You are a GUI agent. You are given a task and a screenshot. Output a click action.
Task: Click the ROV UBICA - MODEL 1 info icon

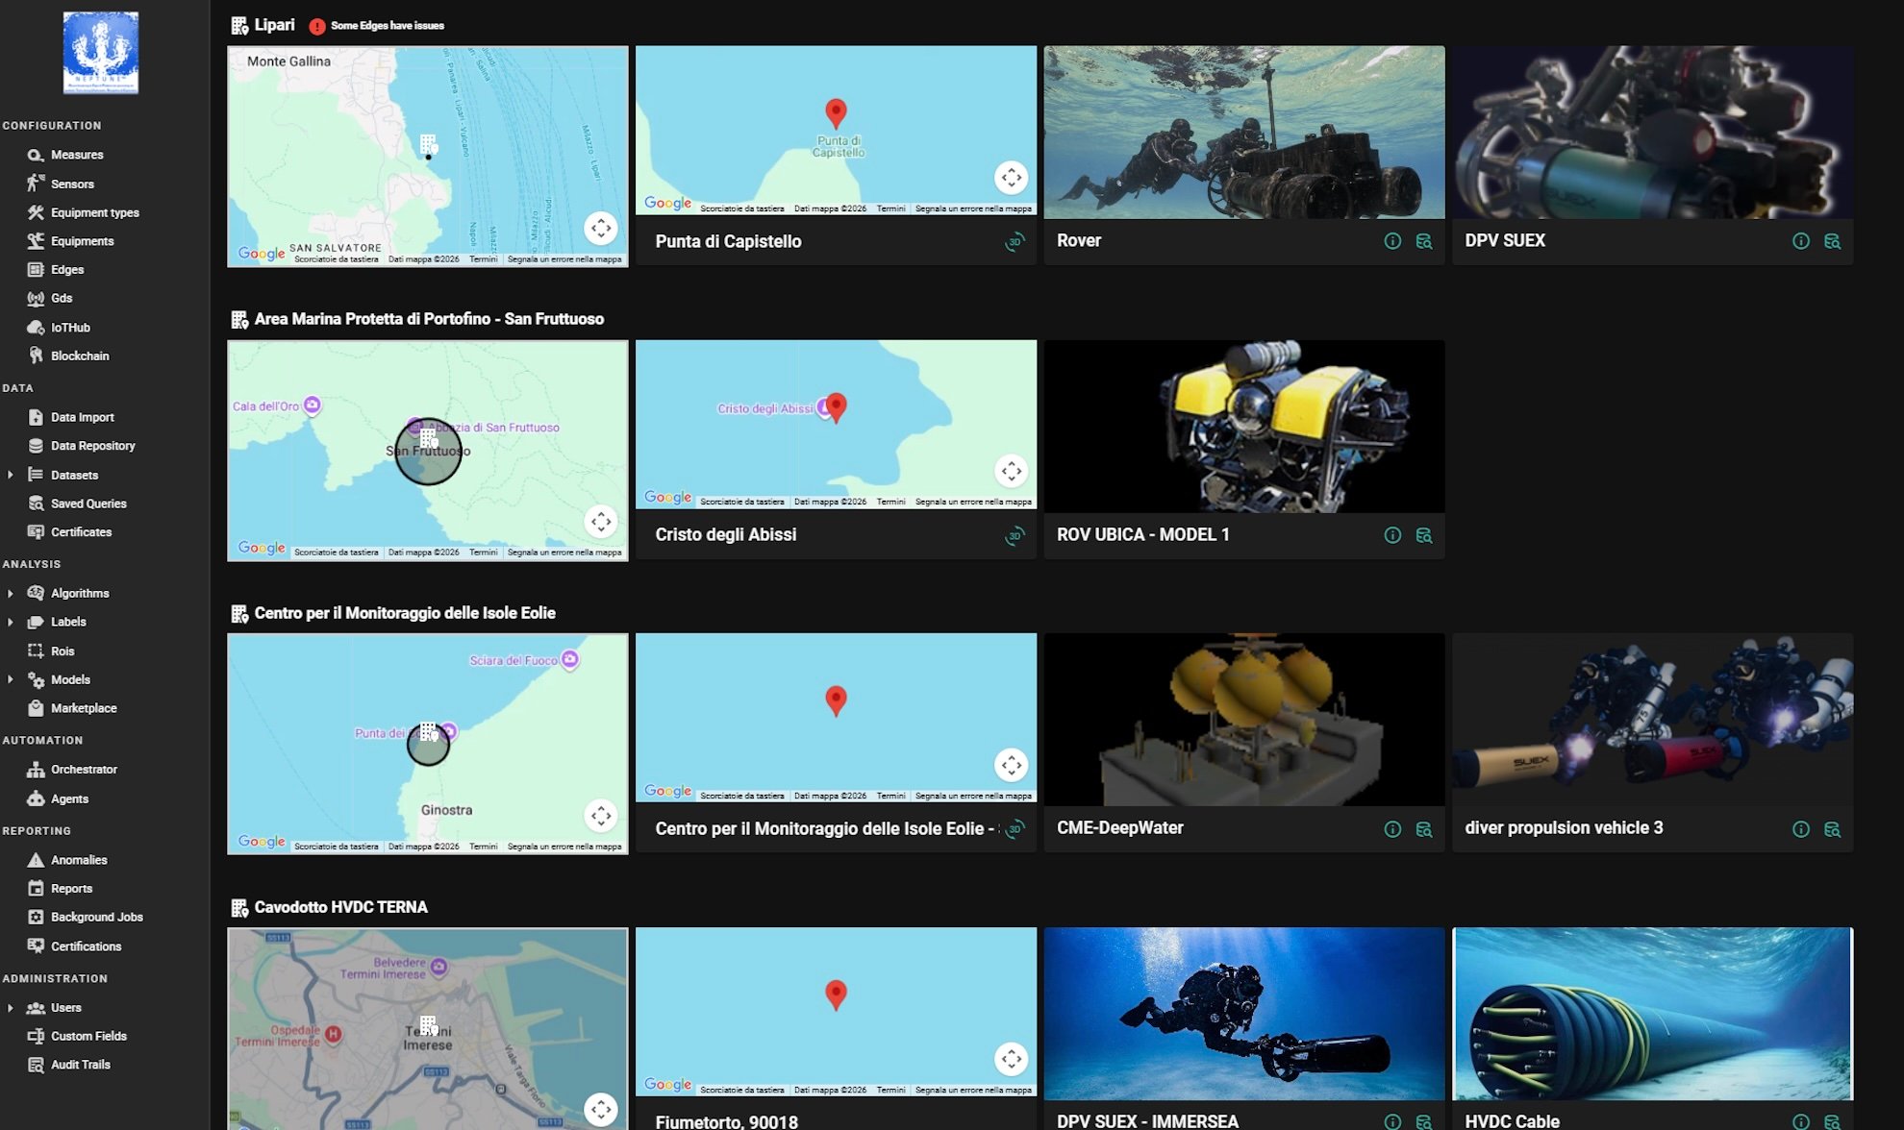tap(1392, 535)
